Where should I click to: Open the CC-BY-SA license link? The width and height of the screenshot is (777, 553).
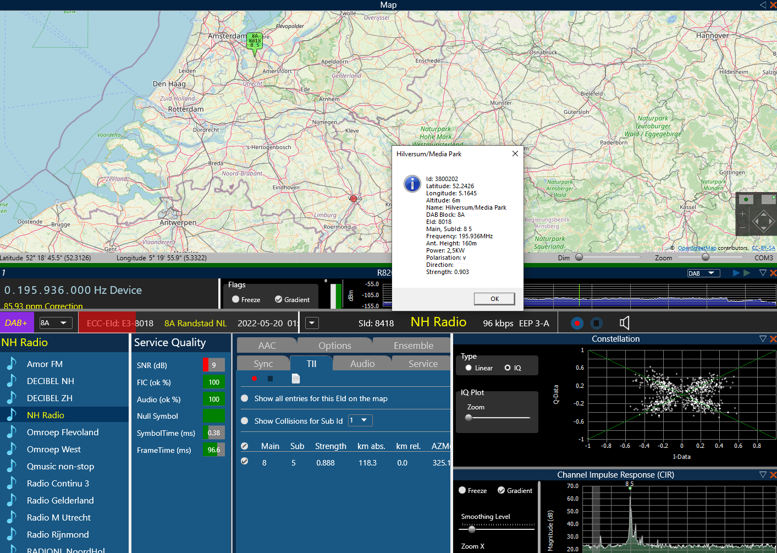tap(763, 248)
